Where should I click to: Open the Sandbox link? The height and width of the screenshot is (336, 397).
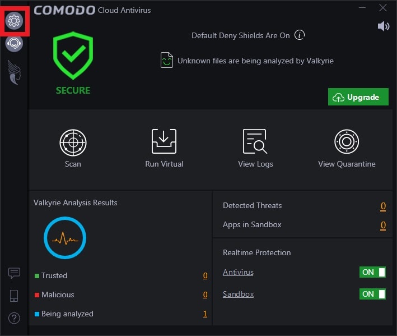(x=238, y=294)
